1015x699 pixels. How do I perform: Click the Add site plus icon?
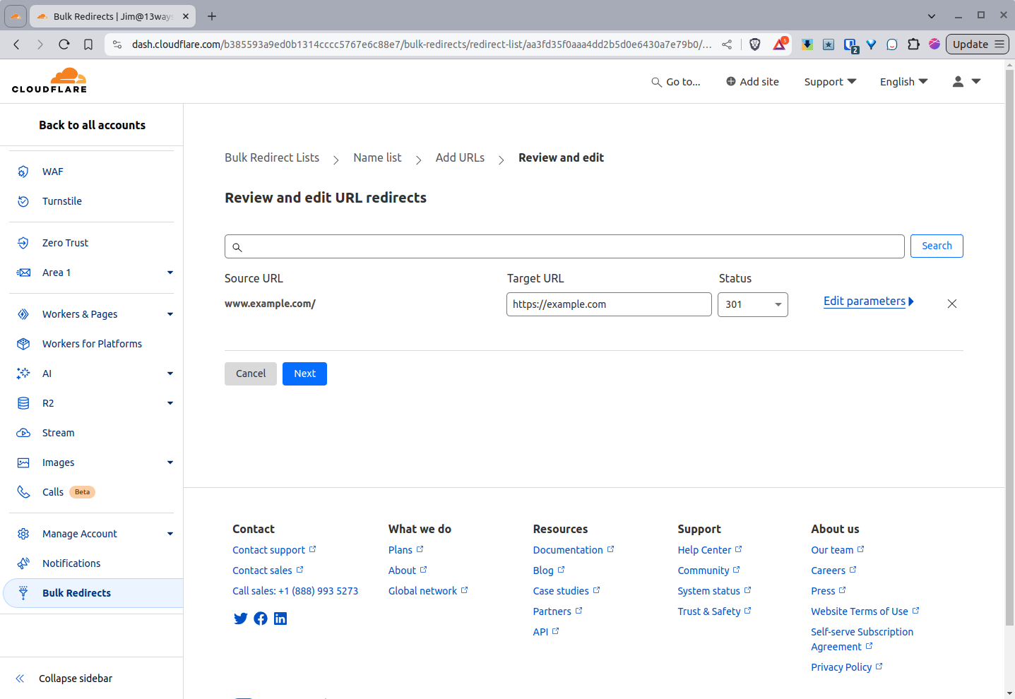730,82
